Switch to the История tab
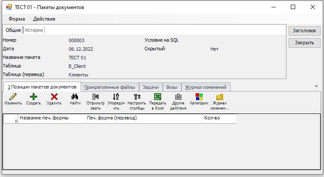Viewport: 324px width, 177px height. [34, 30]
